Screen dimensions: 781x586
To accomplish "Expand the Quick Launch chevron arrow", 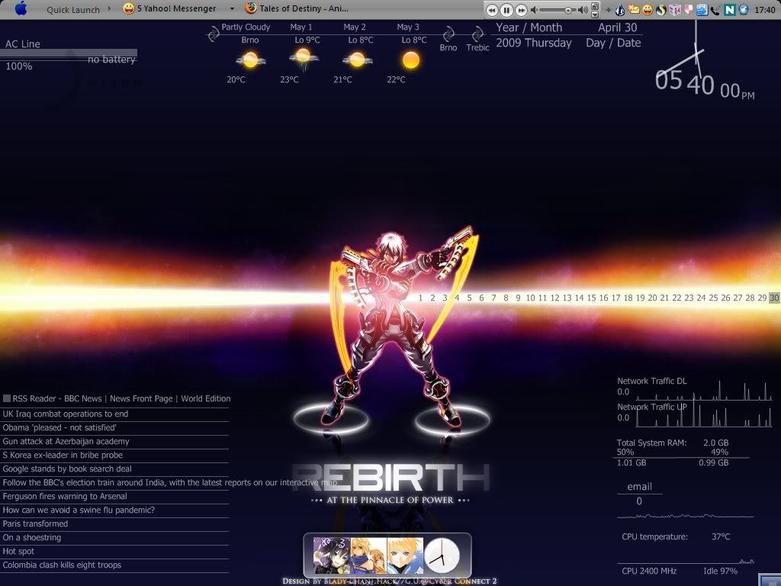I will point(109,9).
